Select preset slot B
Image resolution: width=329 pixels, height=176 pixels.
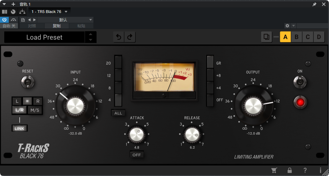click(296, 37)
